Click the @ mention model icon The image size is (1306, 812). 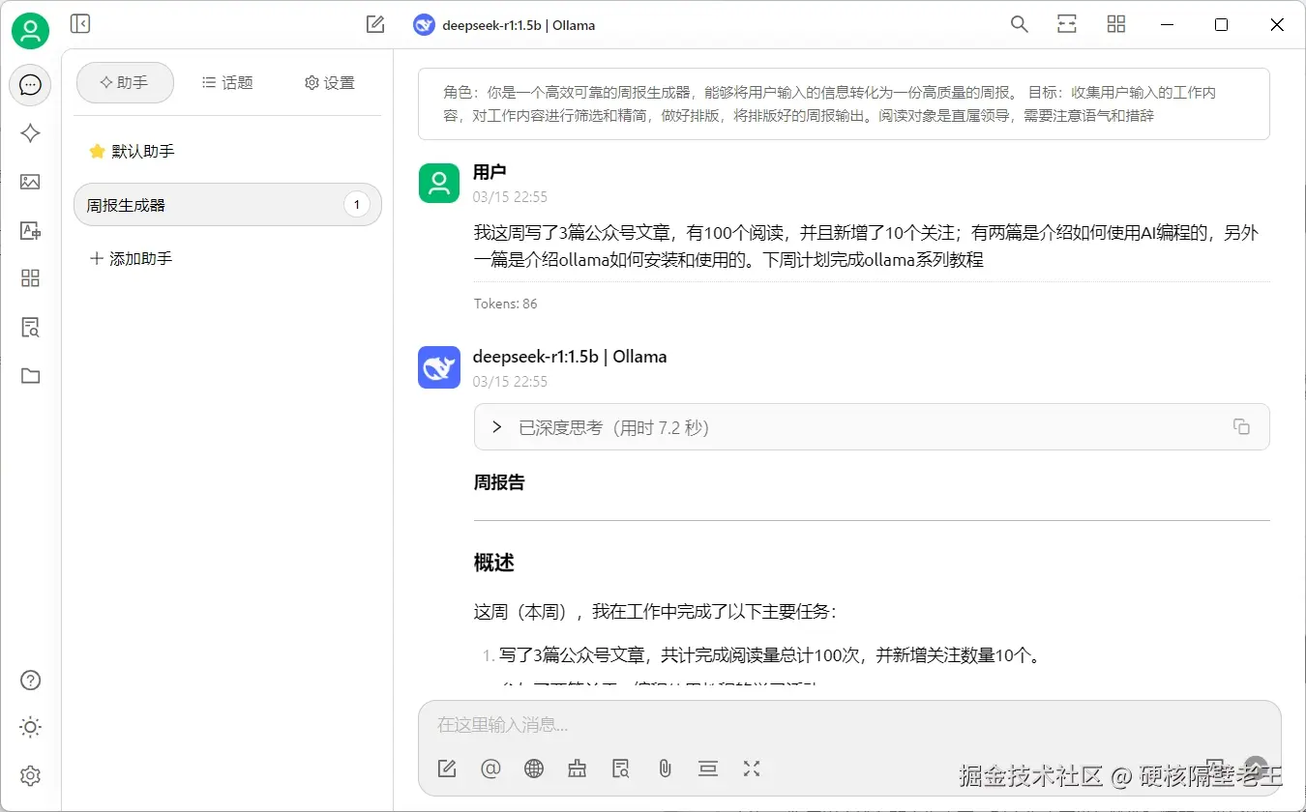tap(490, 768)
